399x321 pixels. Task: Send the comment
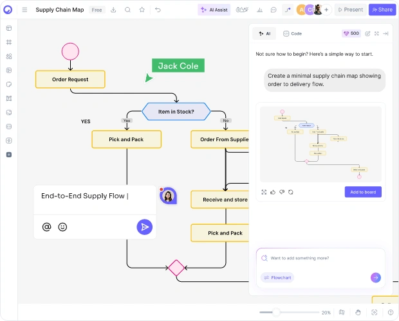click(x=145, y=227)
